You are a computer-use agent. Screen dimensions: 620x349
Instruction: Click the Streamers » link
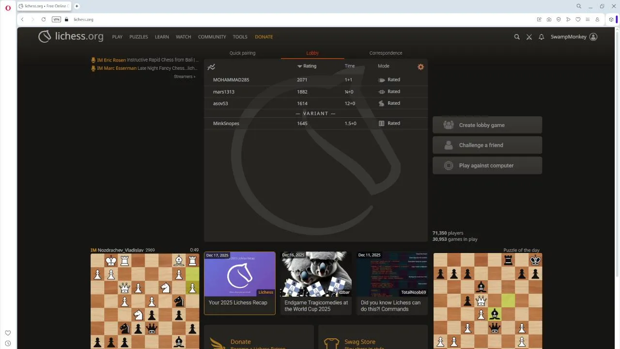pos(185,77)
